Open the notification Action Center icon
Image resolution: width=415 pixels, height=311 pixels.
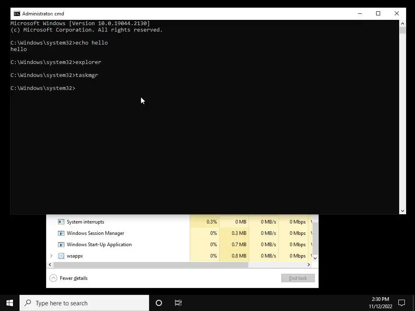coord(402,303)
